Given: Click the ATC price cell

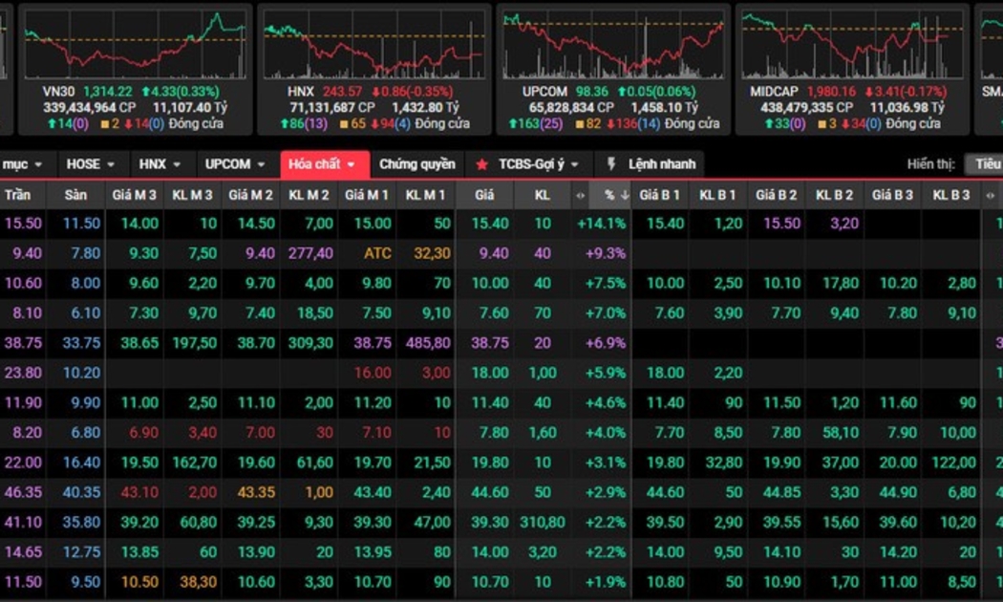Looking at the screenshot, I should click(x=377, y=253).
